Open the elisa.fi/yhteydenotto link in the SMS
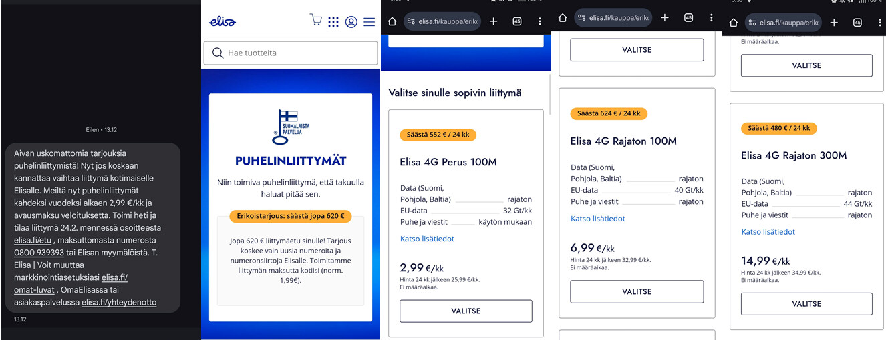 pyautogui.click(x=119, y=302)
